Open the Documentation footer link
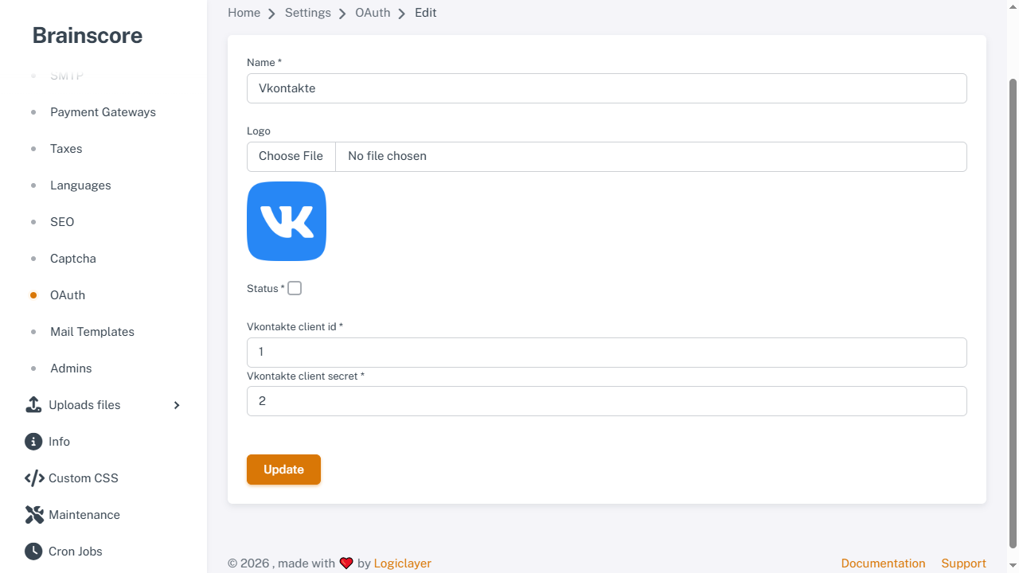Screen dimensions: 1019x573 point(883,563)
